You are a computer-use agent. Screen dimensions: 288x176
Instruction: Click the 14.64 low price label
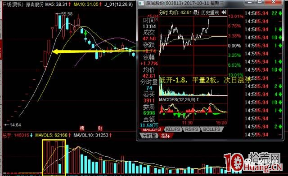click(x=15, y=125)
